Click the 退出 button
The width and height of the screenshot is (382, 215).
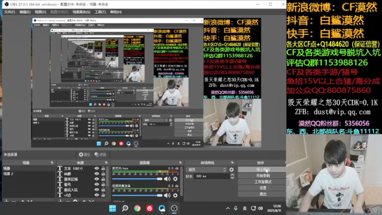tap(262, 194)
